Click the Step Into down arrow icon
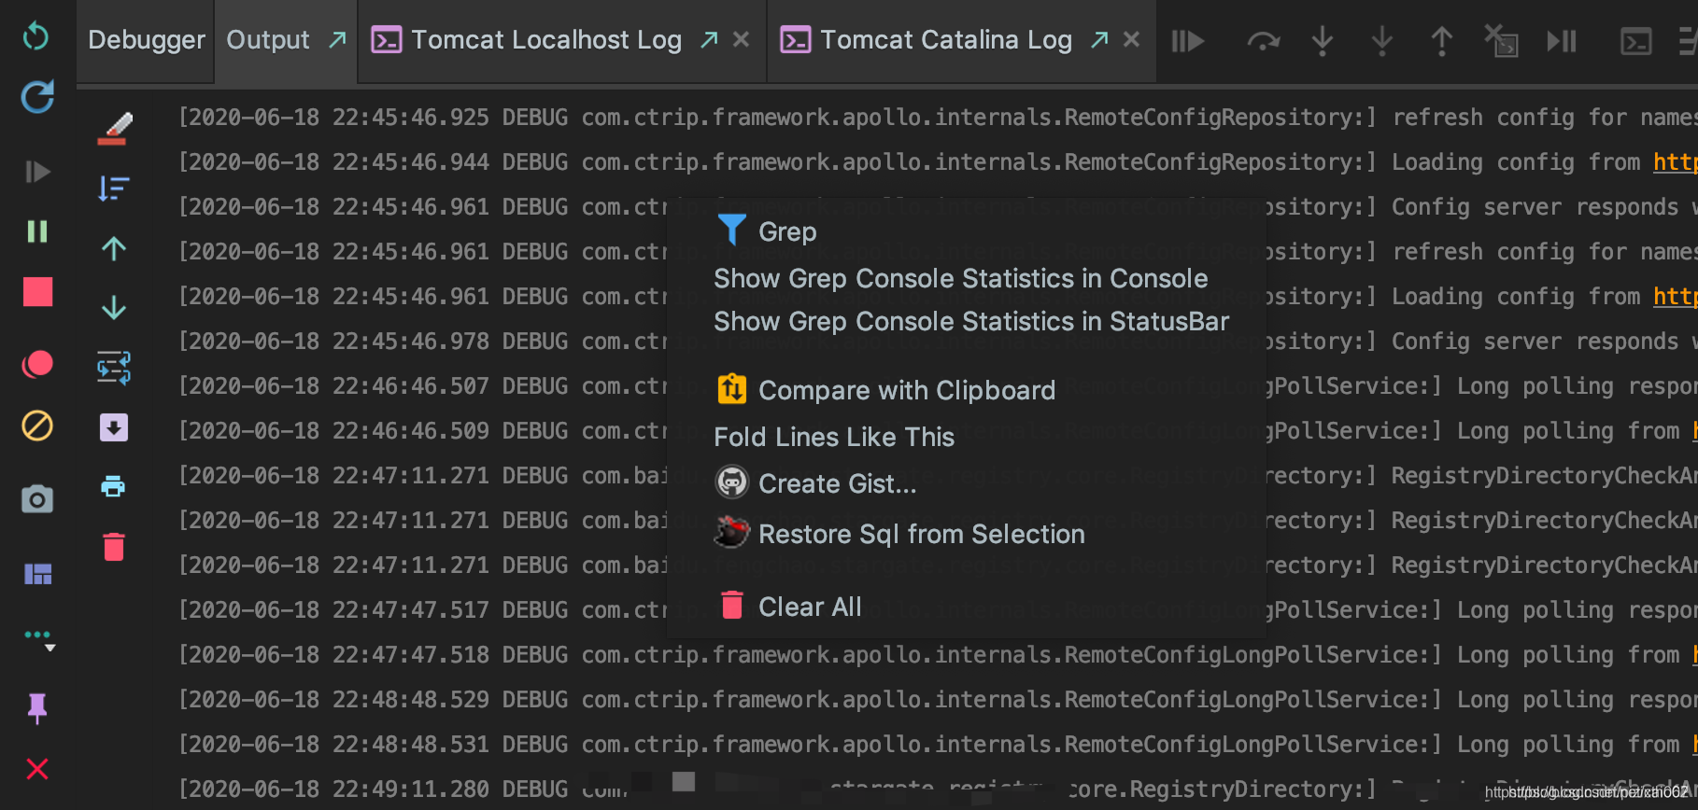 point(1323,41)
